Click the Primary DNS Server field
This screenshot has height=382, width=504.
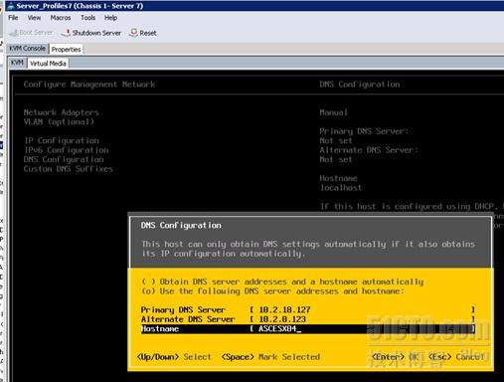362,310
